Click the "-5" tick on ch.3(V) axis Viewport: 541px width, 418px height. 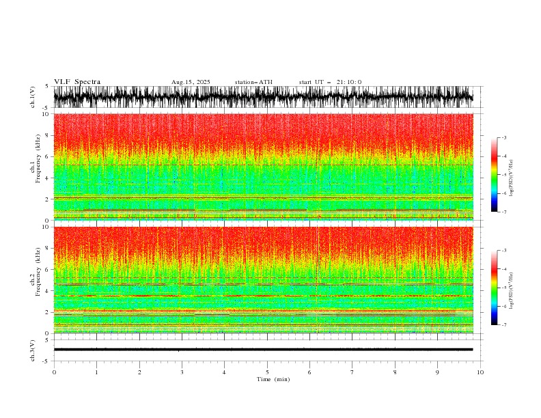coord(46,361)
